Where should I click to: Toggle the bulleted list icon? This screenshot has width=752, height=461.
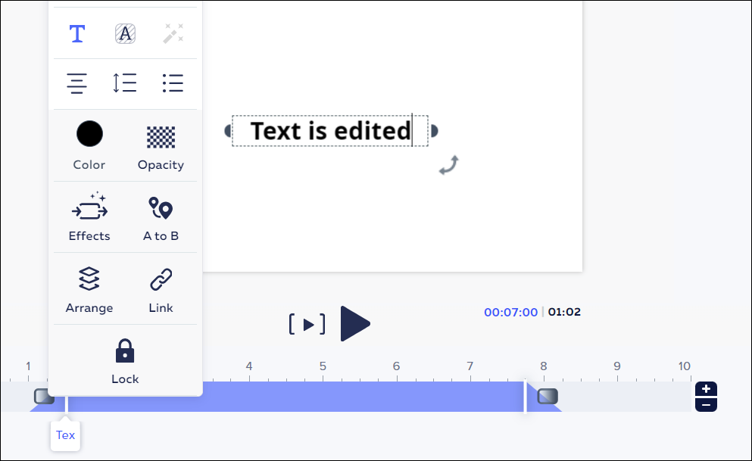coord(173,83)
